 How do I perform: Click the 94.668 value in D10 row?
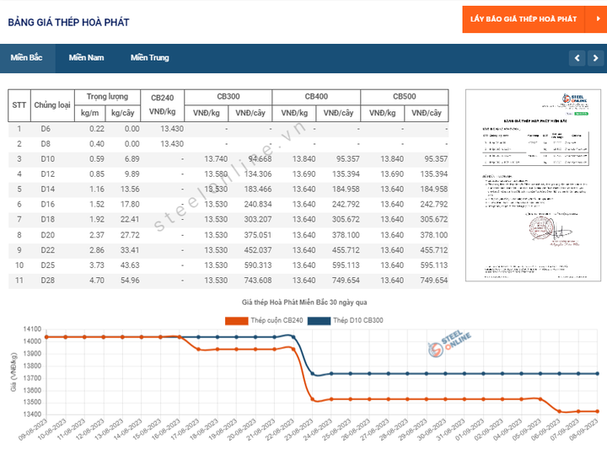click(260, 159)
